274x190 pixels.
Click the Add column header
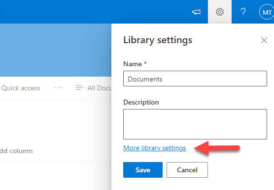click(x=16, y=151)
